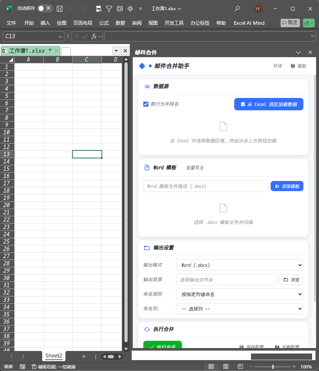Click the sheet horizontal scrollbar thumb
This screenshot has height=371, width=319.
pyautogui.click(x=111, y=356)
